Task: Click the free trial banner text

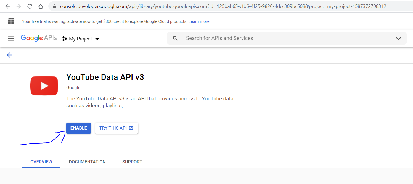Action: (x=105, y=21)
